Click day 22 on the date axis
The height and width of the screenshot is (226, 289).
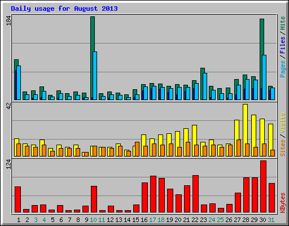(x=195, y=220)
